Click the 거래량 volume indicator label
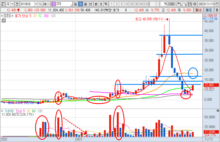 point(9,111)
